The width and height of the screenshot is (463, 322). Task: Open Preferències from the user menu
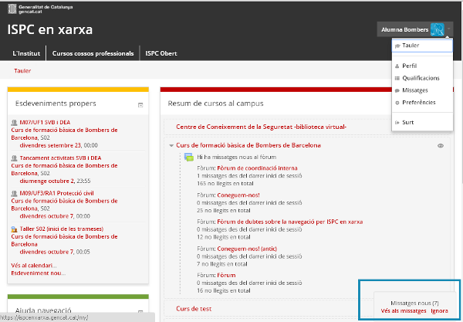click(x=418, y=102)
